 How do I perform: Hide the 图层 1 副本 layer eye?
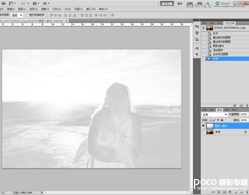tap(204, 126)
